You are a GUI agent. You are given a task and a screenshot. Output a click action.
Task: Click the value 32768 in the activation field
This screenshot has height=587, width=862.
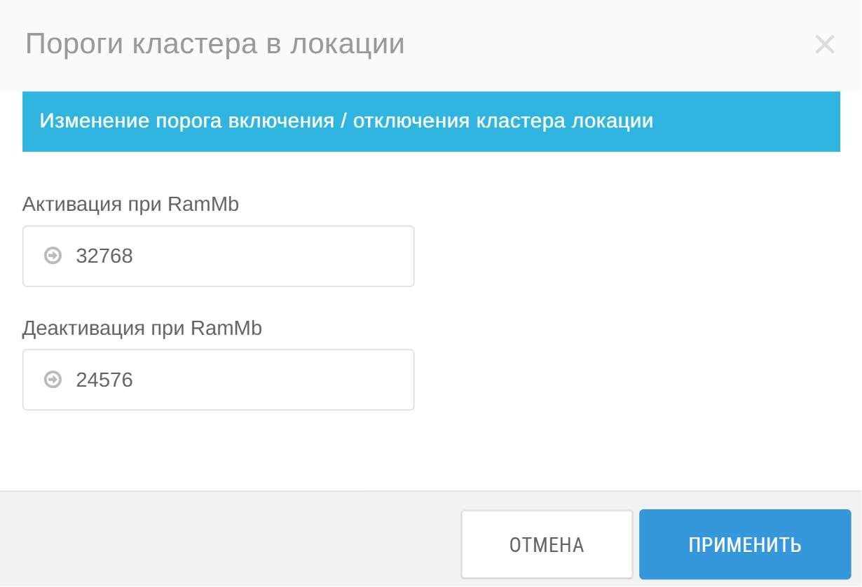104,256
